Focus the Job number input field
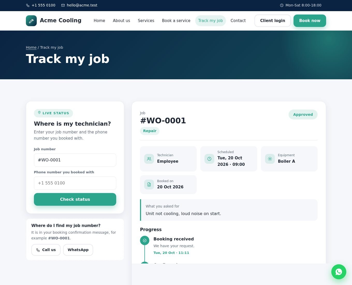The height and width of the screenshot is (285, 352). (x=75, y=160)
